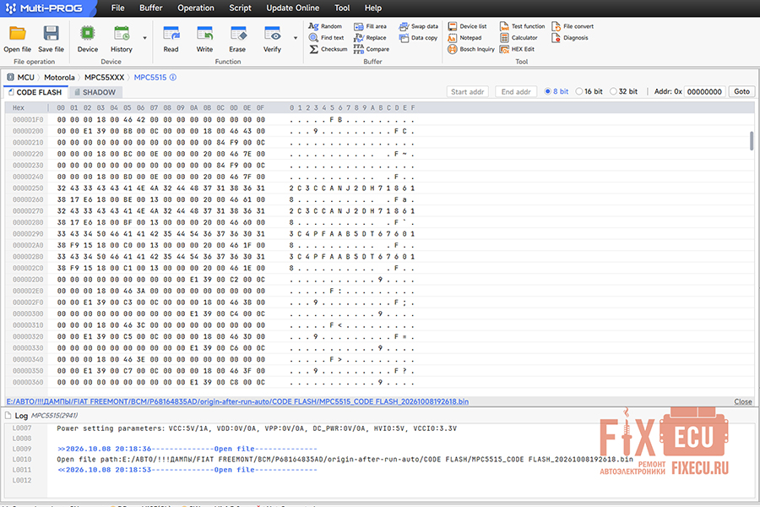The height and width of the screenshot is (507, 760).
Task: Open the Fill area tool
Action: pos(370,26)
